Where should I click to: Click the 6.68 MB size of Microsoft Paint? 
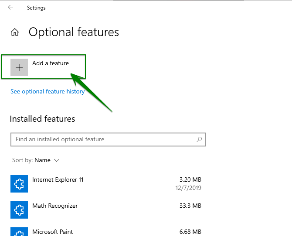[190, 232]
